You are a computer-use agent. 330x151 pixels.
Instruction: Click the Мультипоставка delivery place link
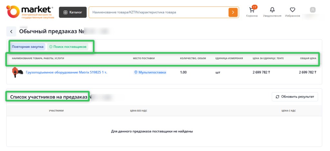152,72
